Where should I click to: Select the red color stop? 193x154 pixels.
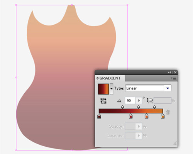coord(130,116)
